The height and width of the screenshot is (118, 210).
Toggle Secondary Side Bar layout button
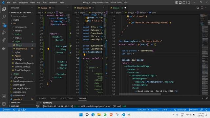pos(184,3)
